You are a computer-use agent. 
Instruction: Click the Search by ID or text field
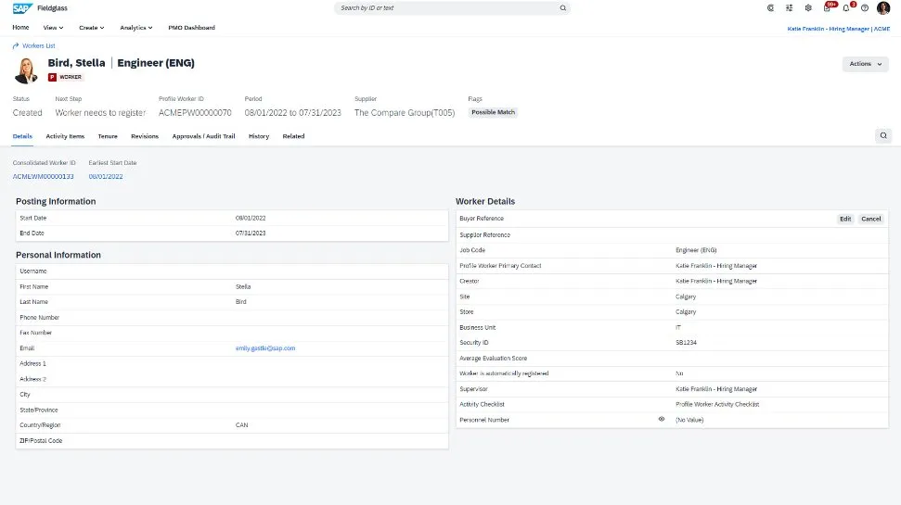point(445,7)
